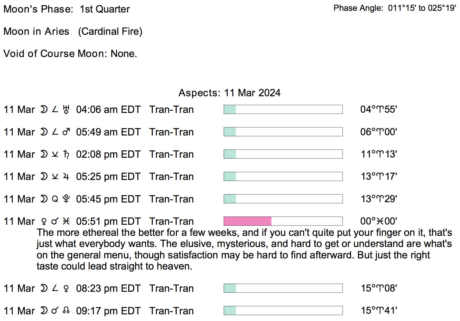Click the "Void of Course Moon: None." text

coord(70,53)
